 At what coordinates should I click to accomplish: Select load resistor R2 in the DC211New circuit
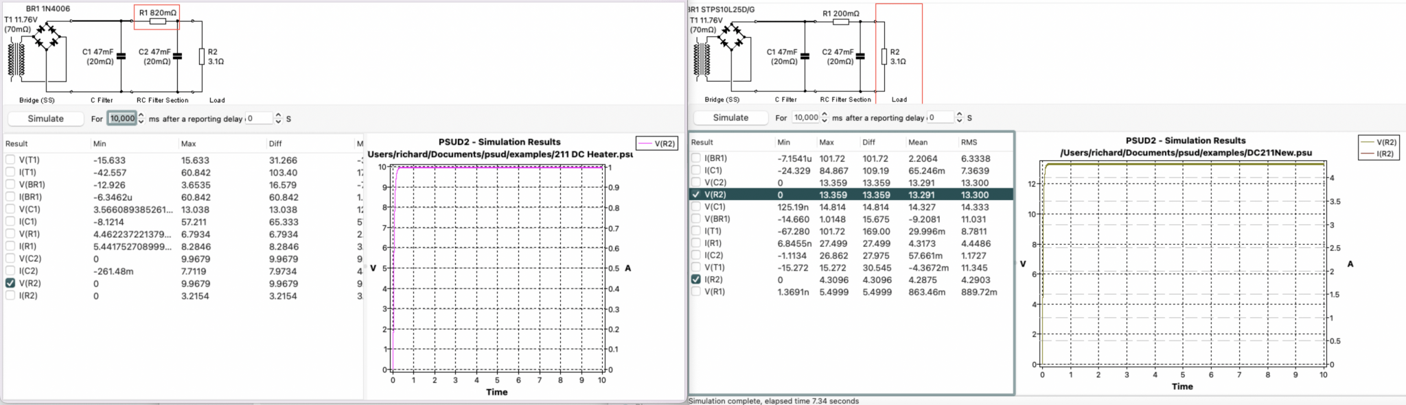click(884, 56)
